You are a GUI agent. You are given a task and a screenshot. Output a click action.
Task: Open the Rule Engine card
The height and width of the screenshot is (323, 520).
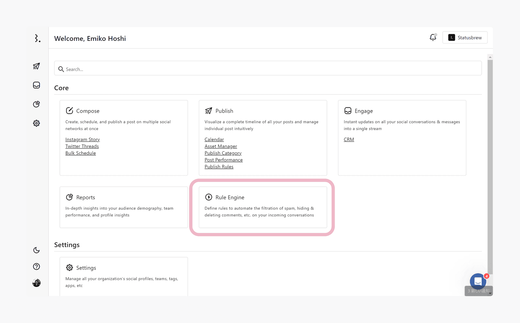(x=263, y=207)
